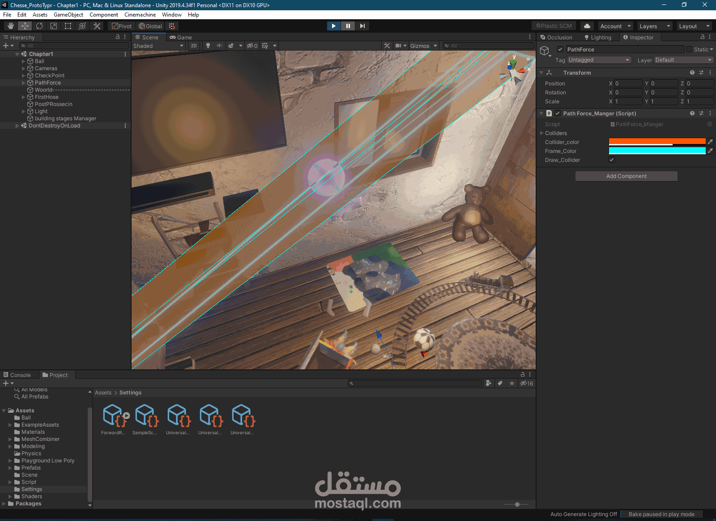
Task: Select the Rect tool
Action: point(68,26)
